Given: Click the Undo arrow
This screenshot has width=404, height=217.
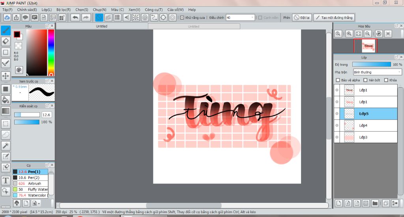Looking at the screenshot, I should [x=75, y=17].
